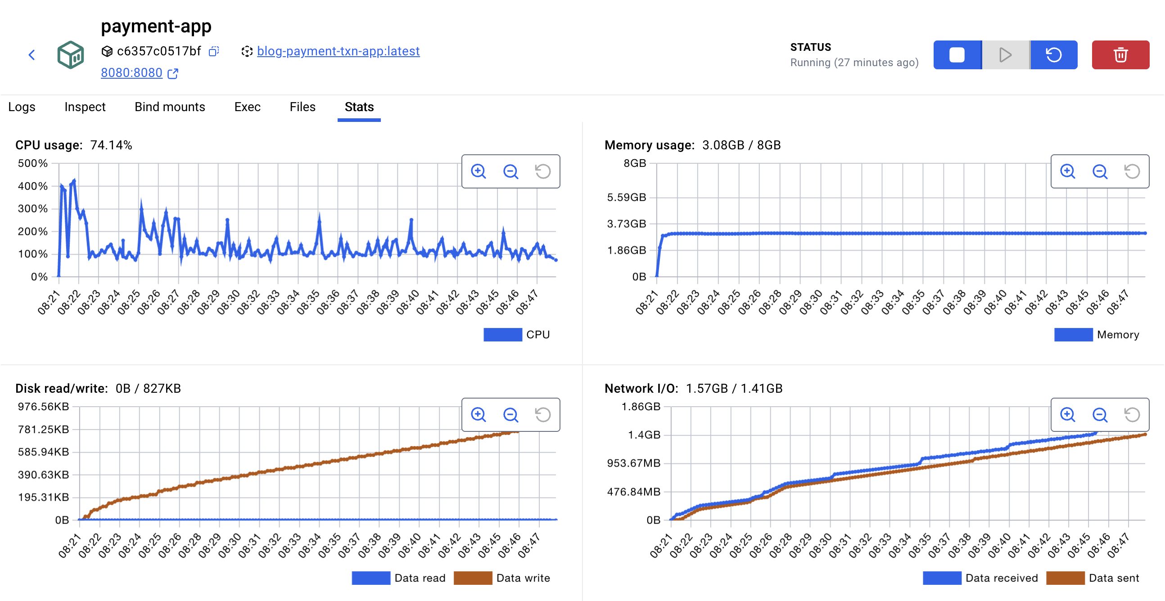This screenshot has height=601, width=1165.
Task: Stop the running payment-app container
Action: [x=957, y=55]
